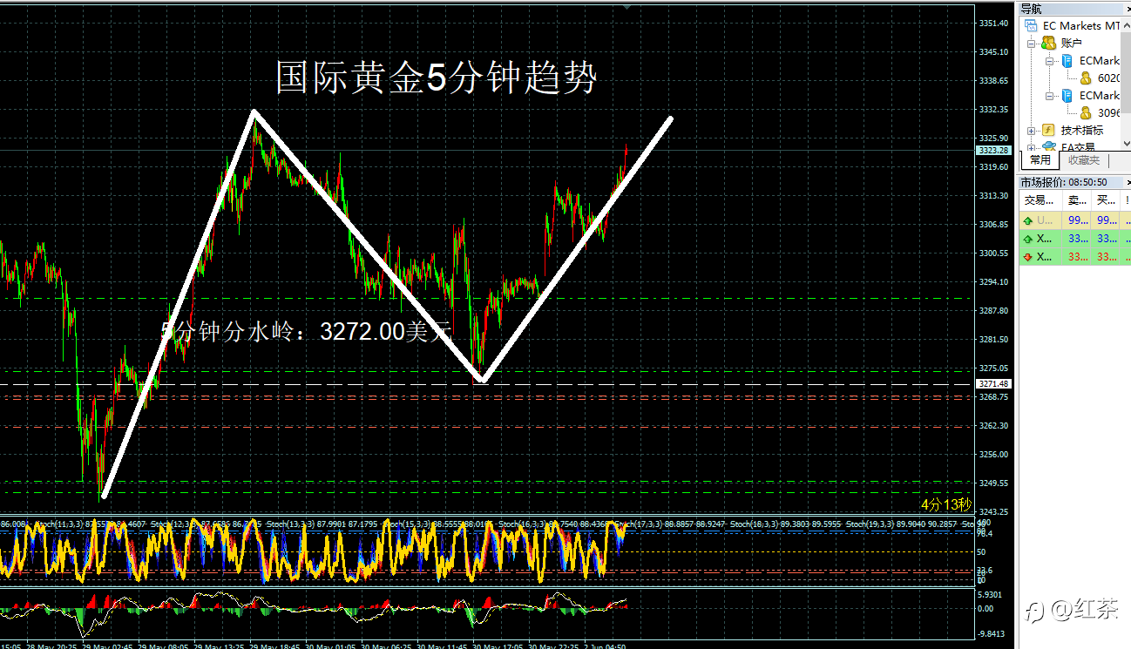Collapse the 账户 accounts tree node

point(1032,44)
